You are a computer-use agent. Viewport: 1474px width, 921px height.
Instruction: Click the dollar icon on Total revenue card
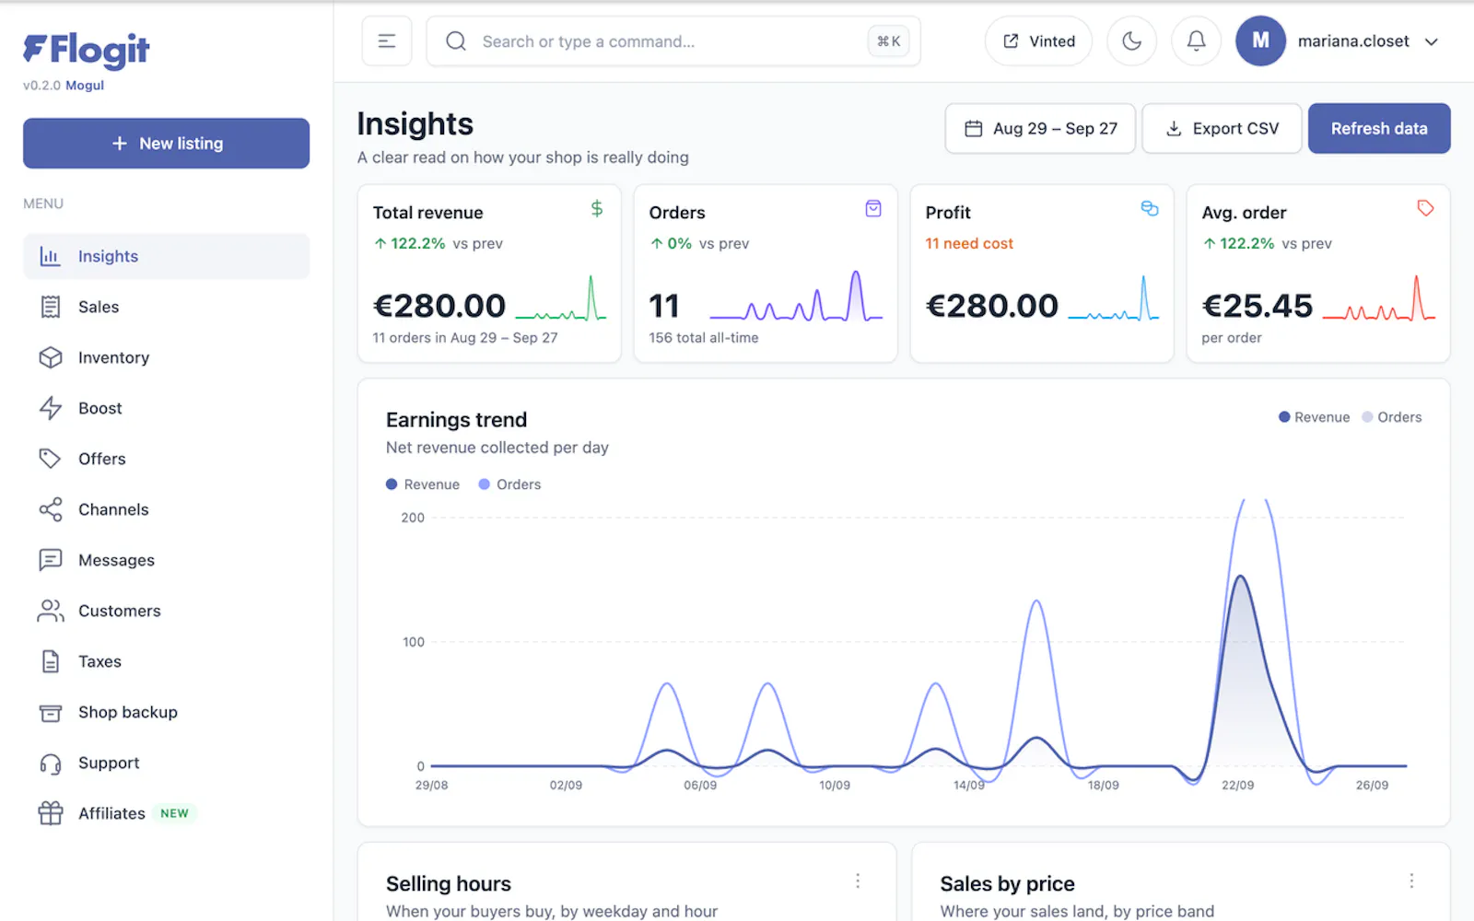tap(597, 209)
